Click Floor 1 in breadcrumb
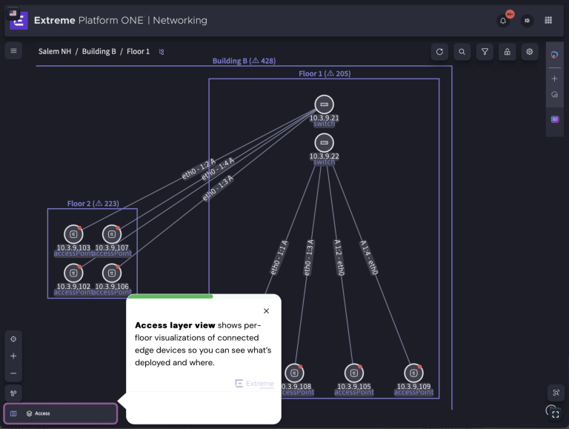Screen dimensions: 569x429 tap(138, 52)
